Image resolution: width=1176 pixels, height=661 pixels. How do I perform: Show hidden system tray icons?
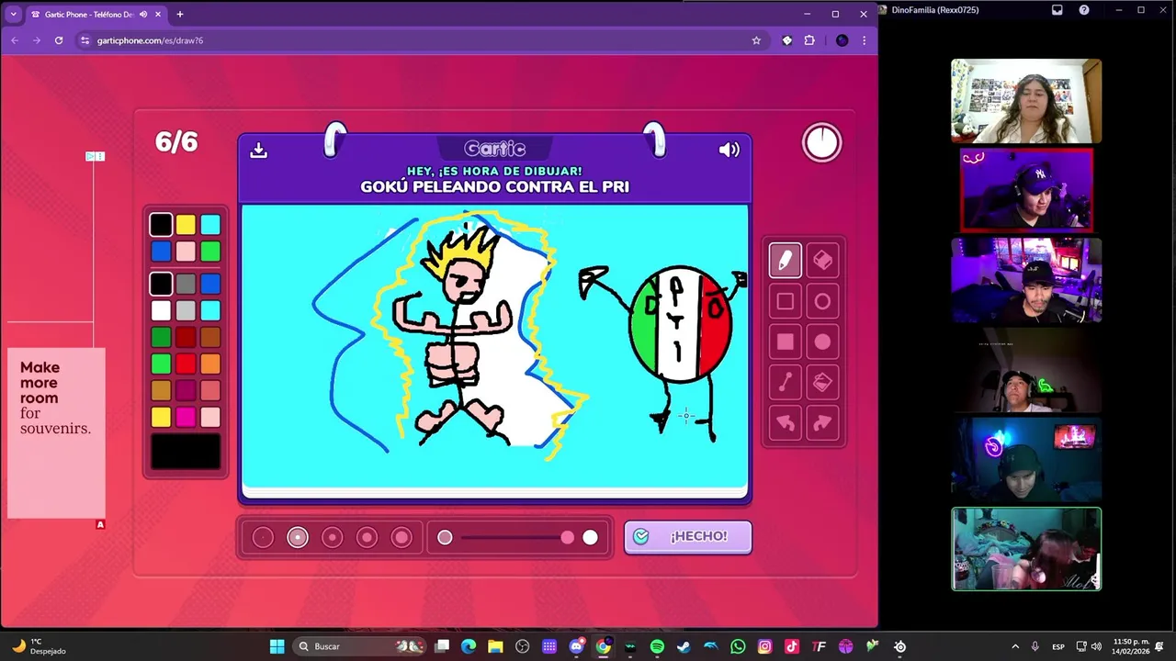(x=1015, y=646)
